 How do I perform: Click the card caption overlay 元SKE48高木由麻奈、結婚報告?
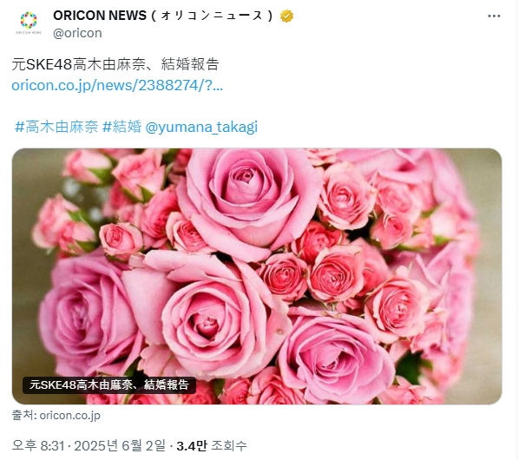pyautogui.click(x=109, y=384)
